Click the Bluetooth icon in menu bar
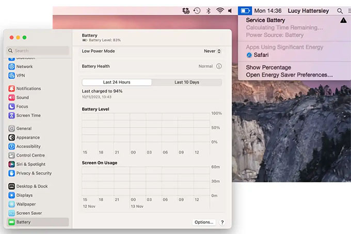The height and width of the screenshot is (234, 351). [x=209, y=10]
